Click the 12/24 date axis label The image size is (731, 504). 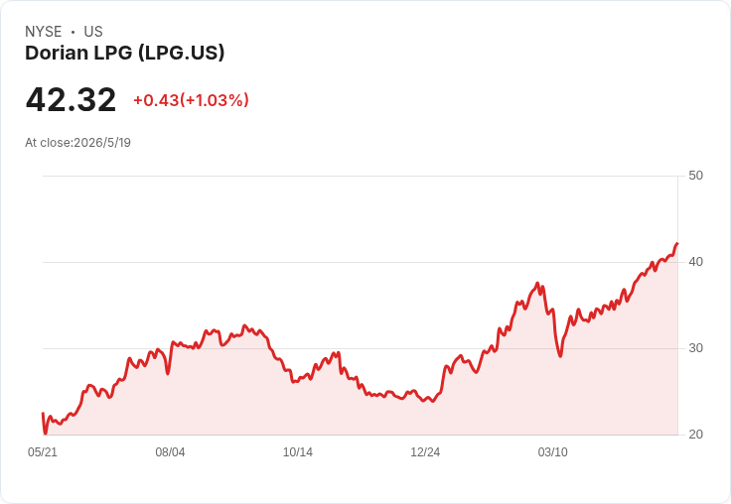425,452
